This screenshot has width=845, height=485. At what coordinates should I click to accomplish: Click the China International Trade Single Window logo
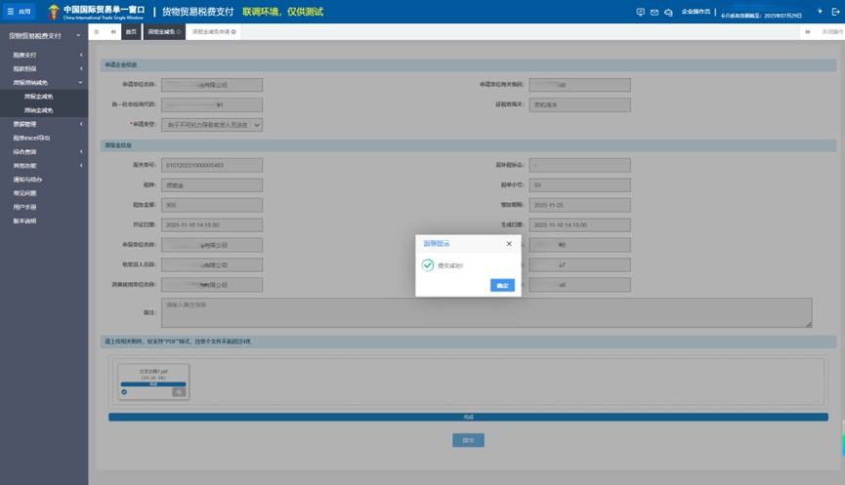(96, 12)
